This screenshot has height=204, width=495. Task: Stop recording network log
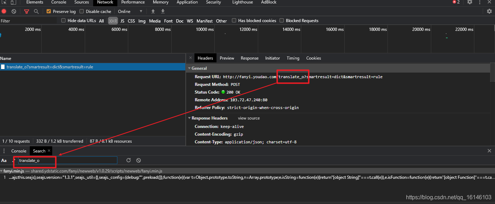coord(4,11)
